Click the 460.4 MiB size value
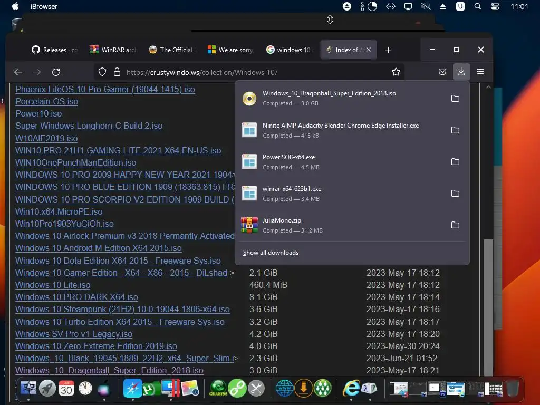This screenshot has height=405, width=540. click(268, 285)
